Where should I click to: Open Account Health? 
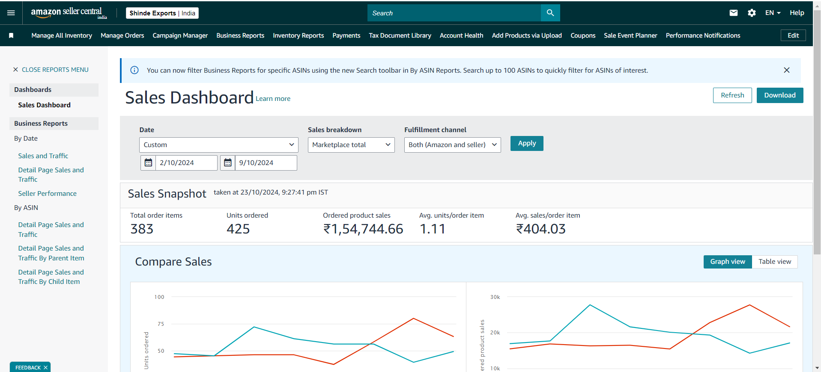pos(462,35)
